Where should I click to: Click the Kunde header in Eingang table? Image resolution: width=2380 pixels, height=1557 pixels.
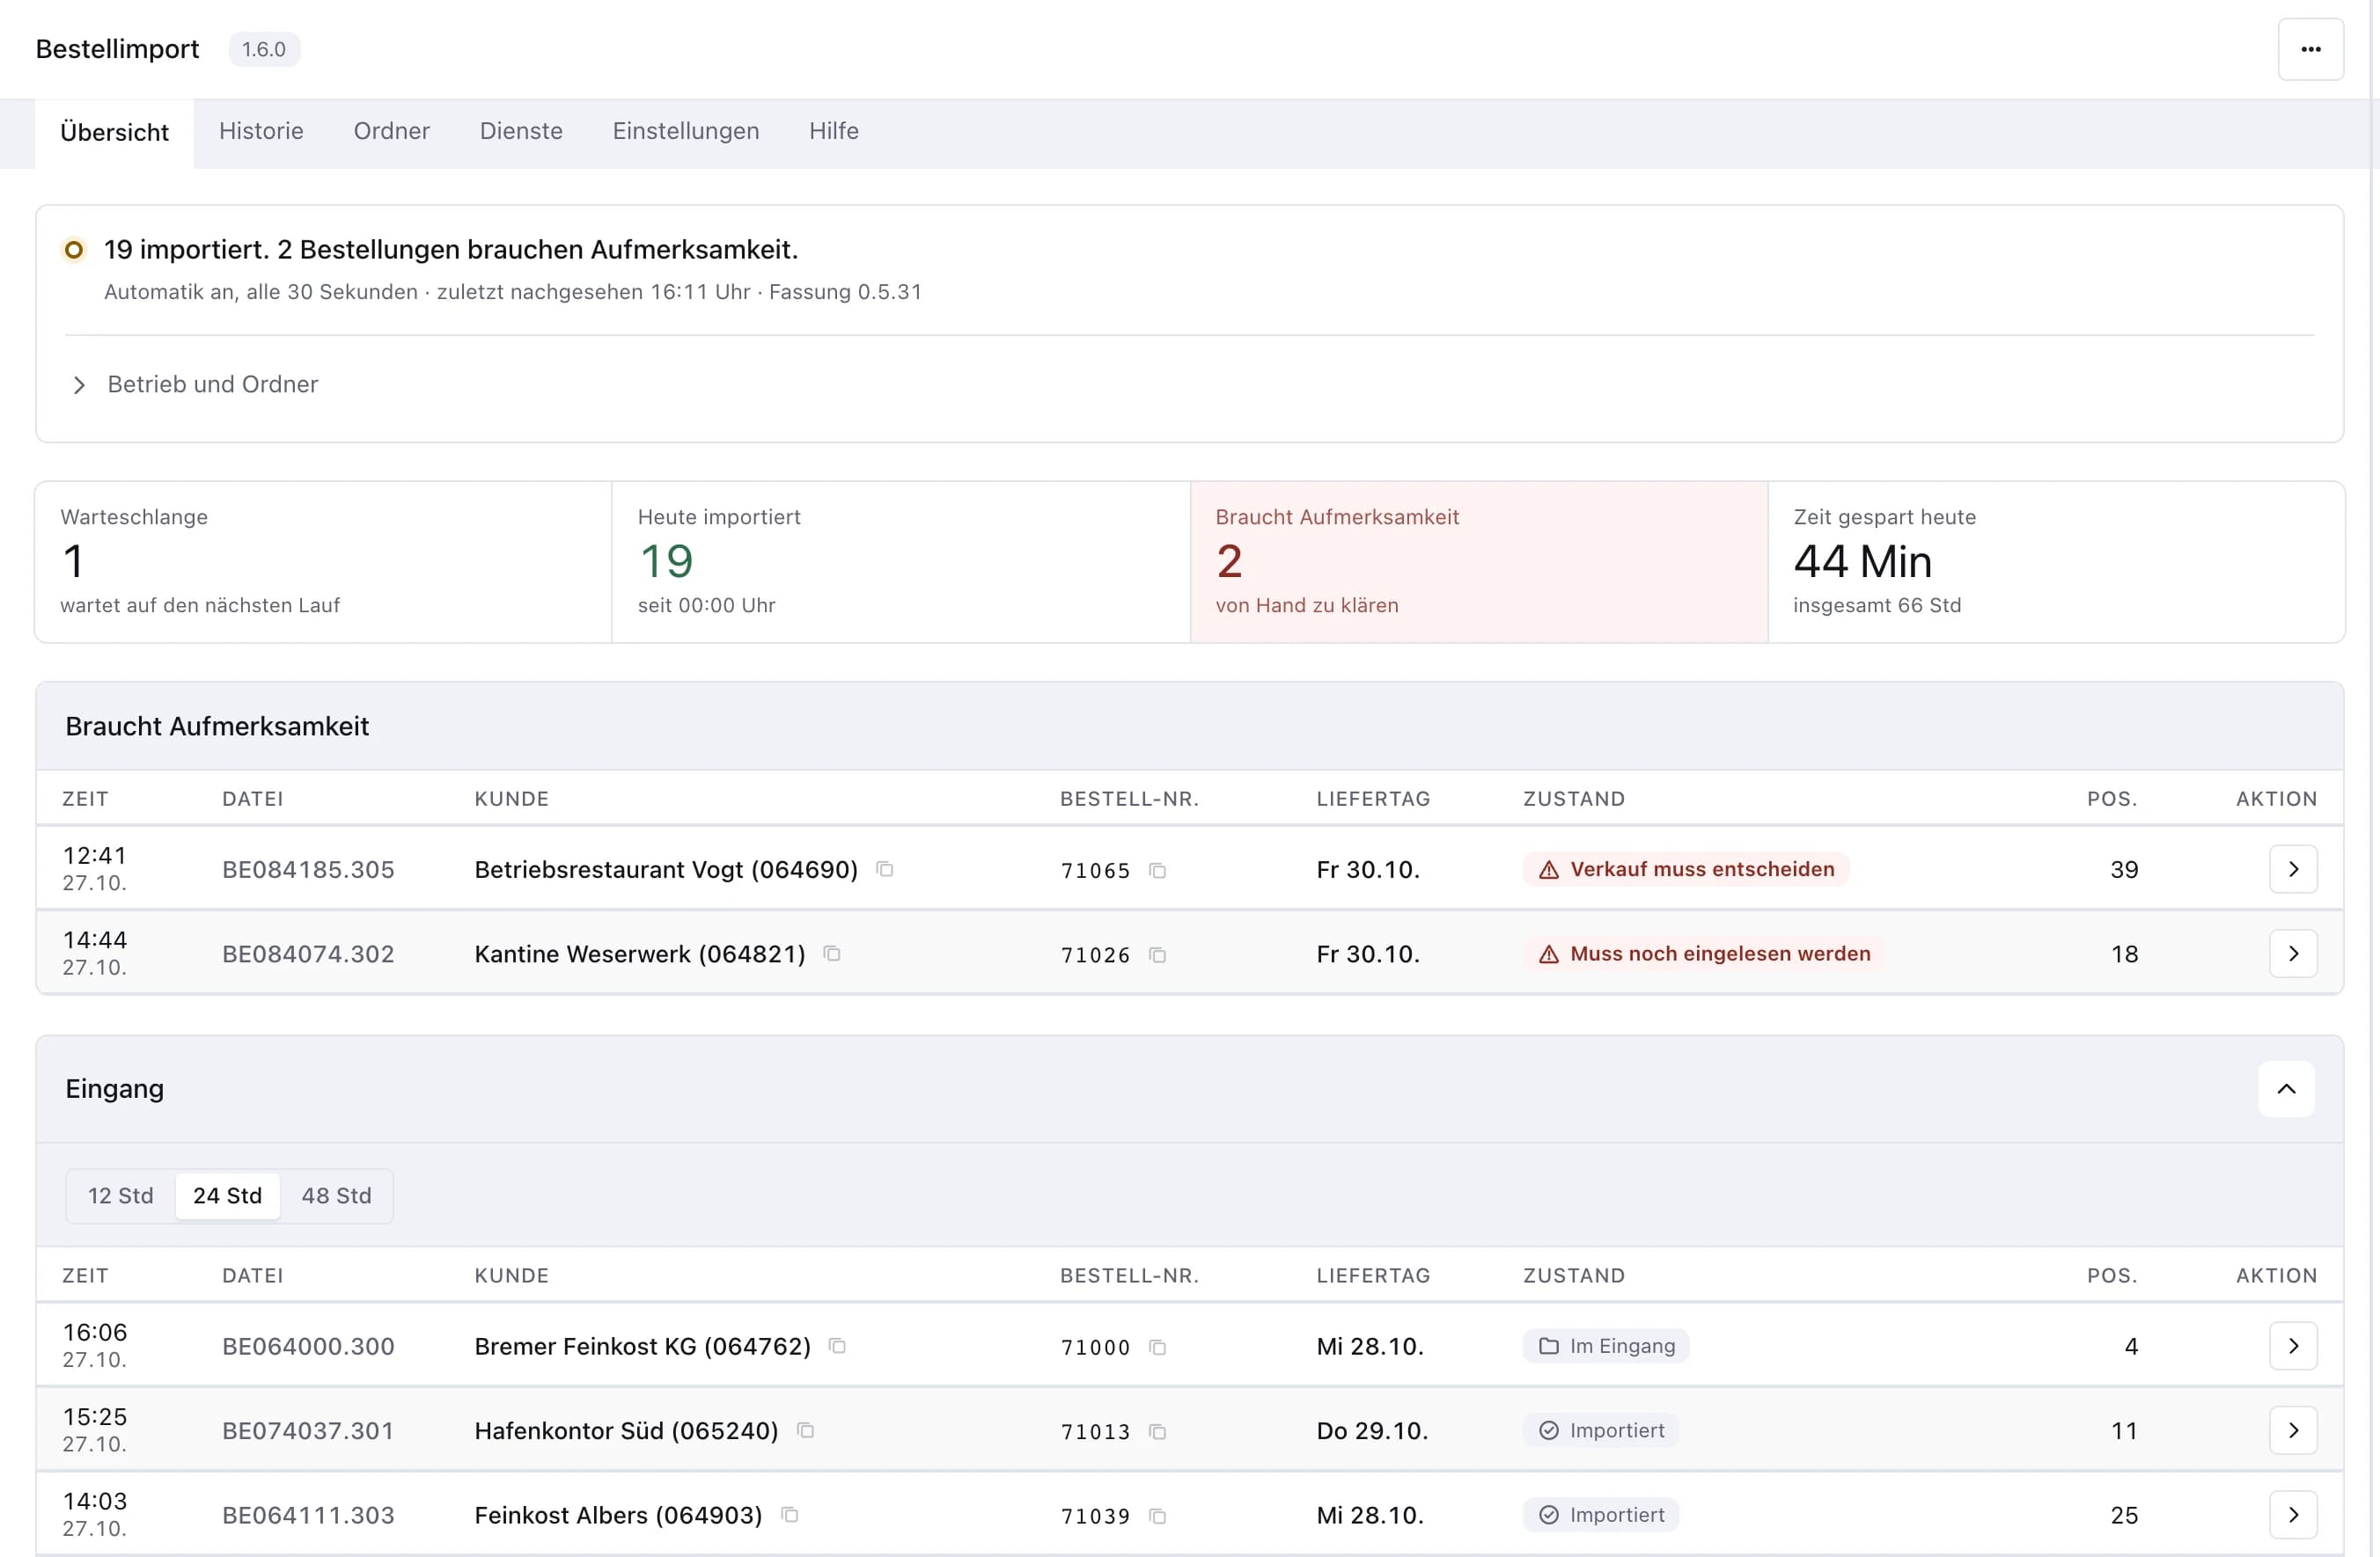pos(511,1276)
